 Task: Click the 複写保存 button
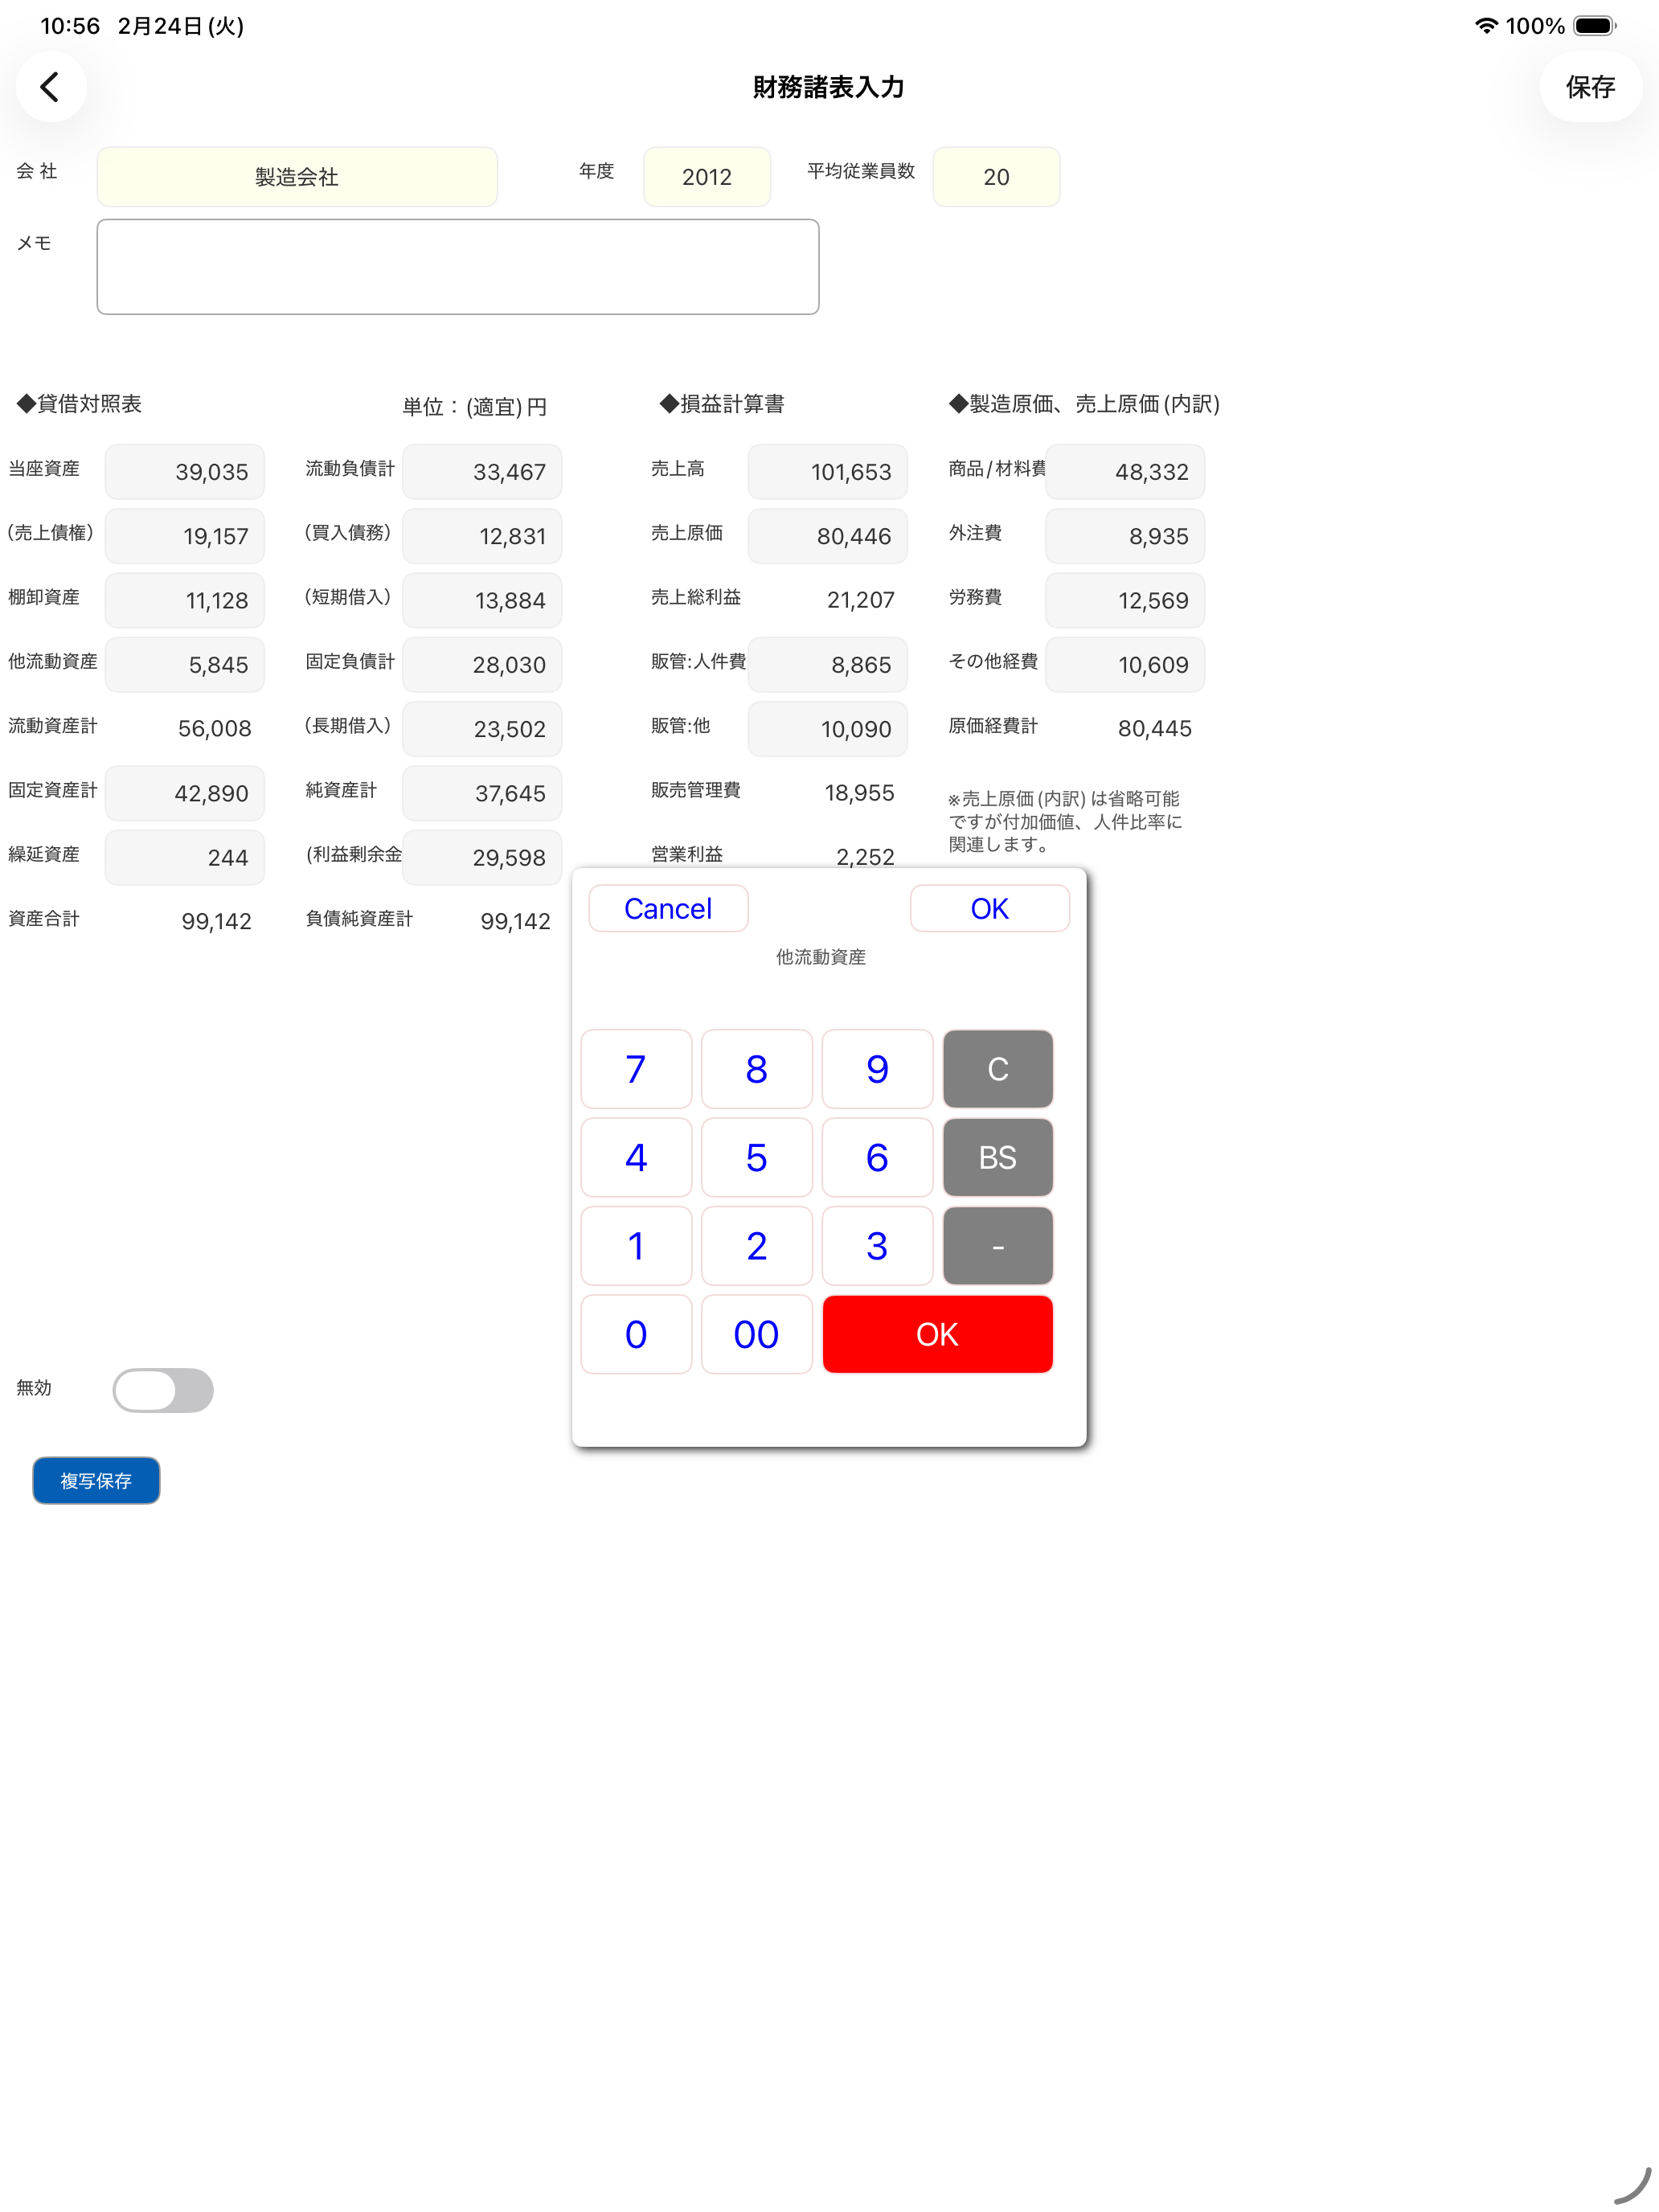[96, 1480]
